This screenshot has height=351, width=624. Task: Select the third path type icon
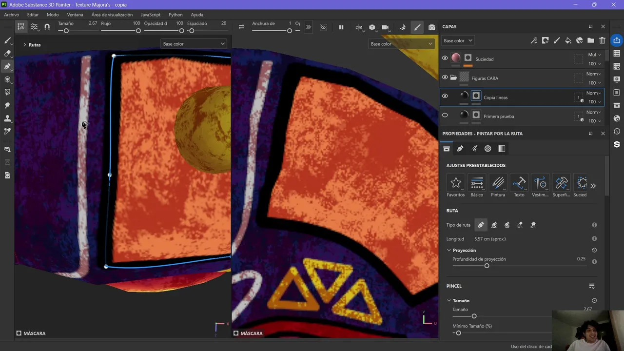[x=507, y=225]
